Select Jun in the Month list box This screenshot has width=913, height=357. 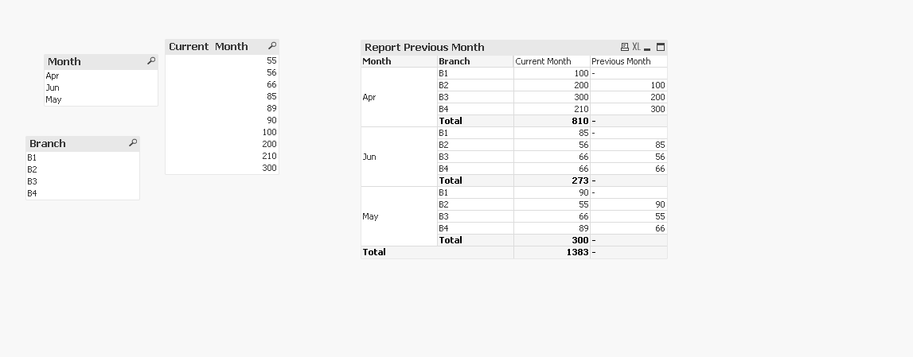53,87
